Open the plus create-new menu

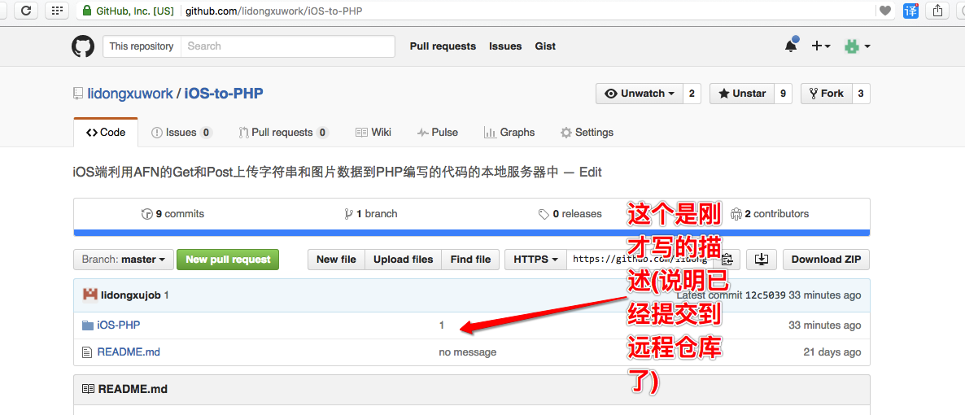(x=821, y=46)
